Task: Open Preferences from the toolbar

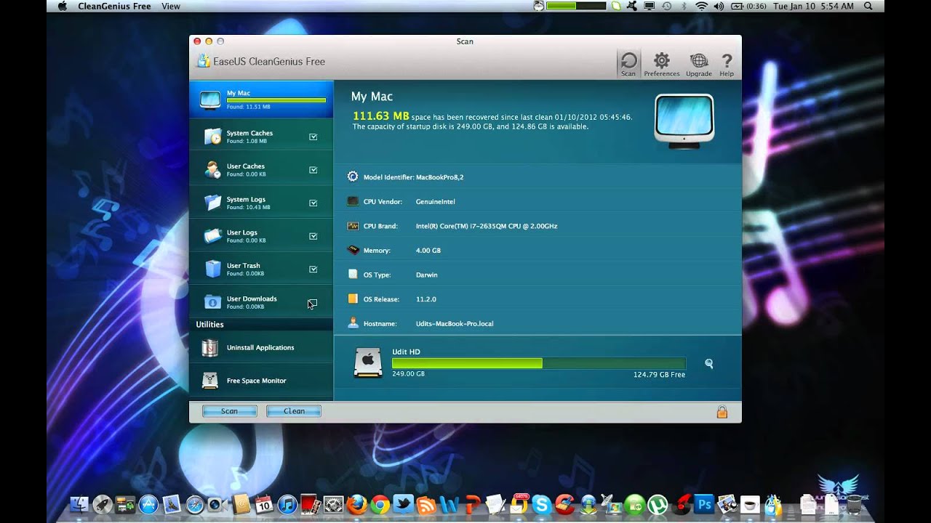Action: [x=661, y=64]
